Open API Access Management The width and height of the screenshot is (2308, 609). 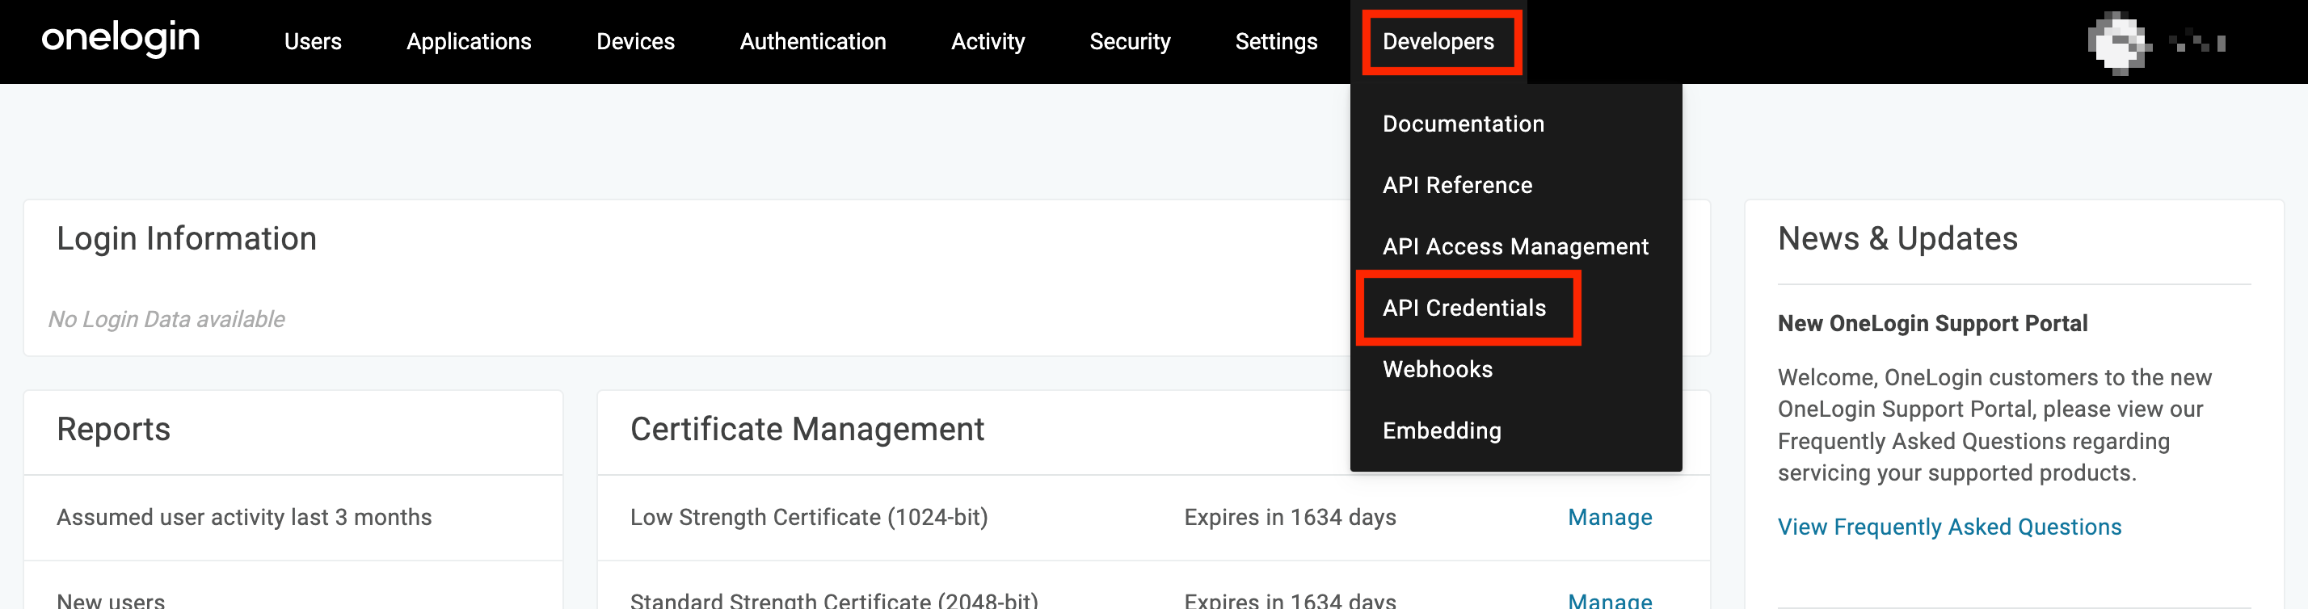pyautogui.click(x=1515, y=246)
